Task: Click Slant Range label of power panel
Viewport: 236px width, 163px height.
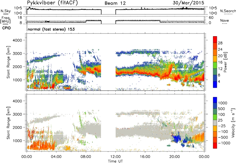Action: [8, 62]
